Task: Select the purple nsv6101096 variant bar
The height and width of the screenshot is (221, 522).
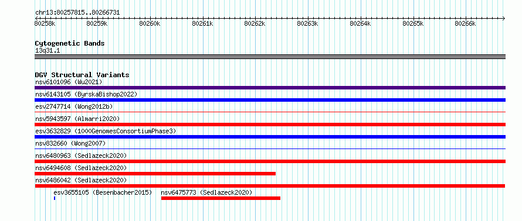Action: [x=270, y=88]
